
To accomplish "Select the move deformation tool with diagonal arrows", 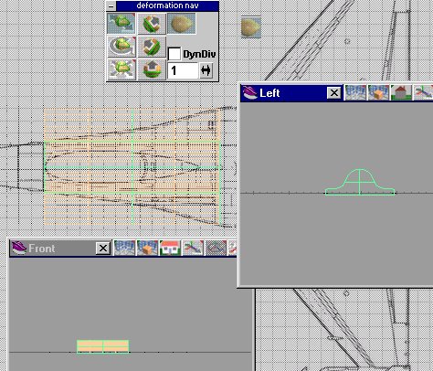I will point(121,24).
